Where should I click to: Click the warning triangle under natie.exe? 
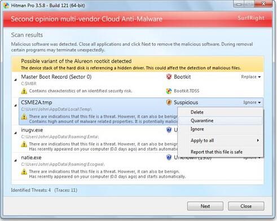[x=24, y=172]
